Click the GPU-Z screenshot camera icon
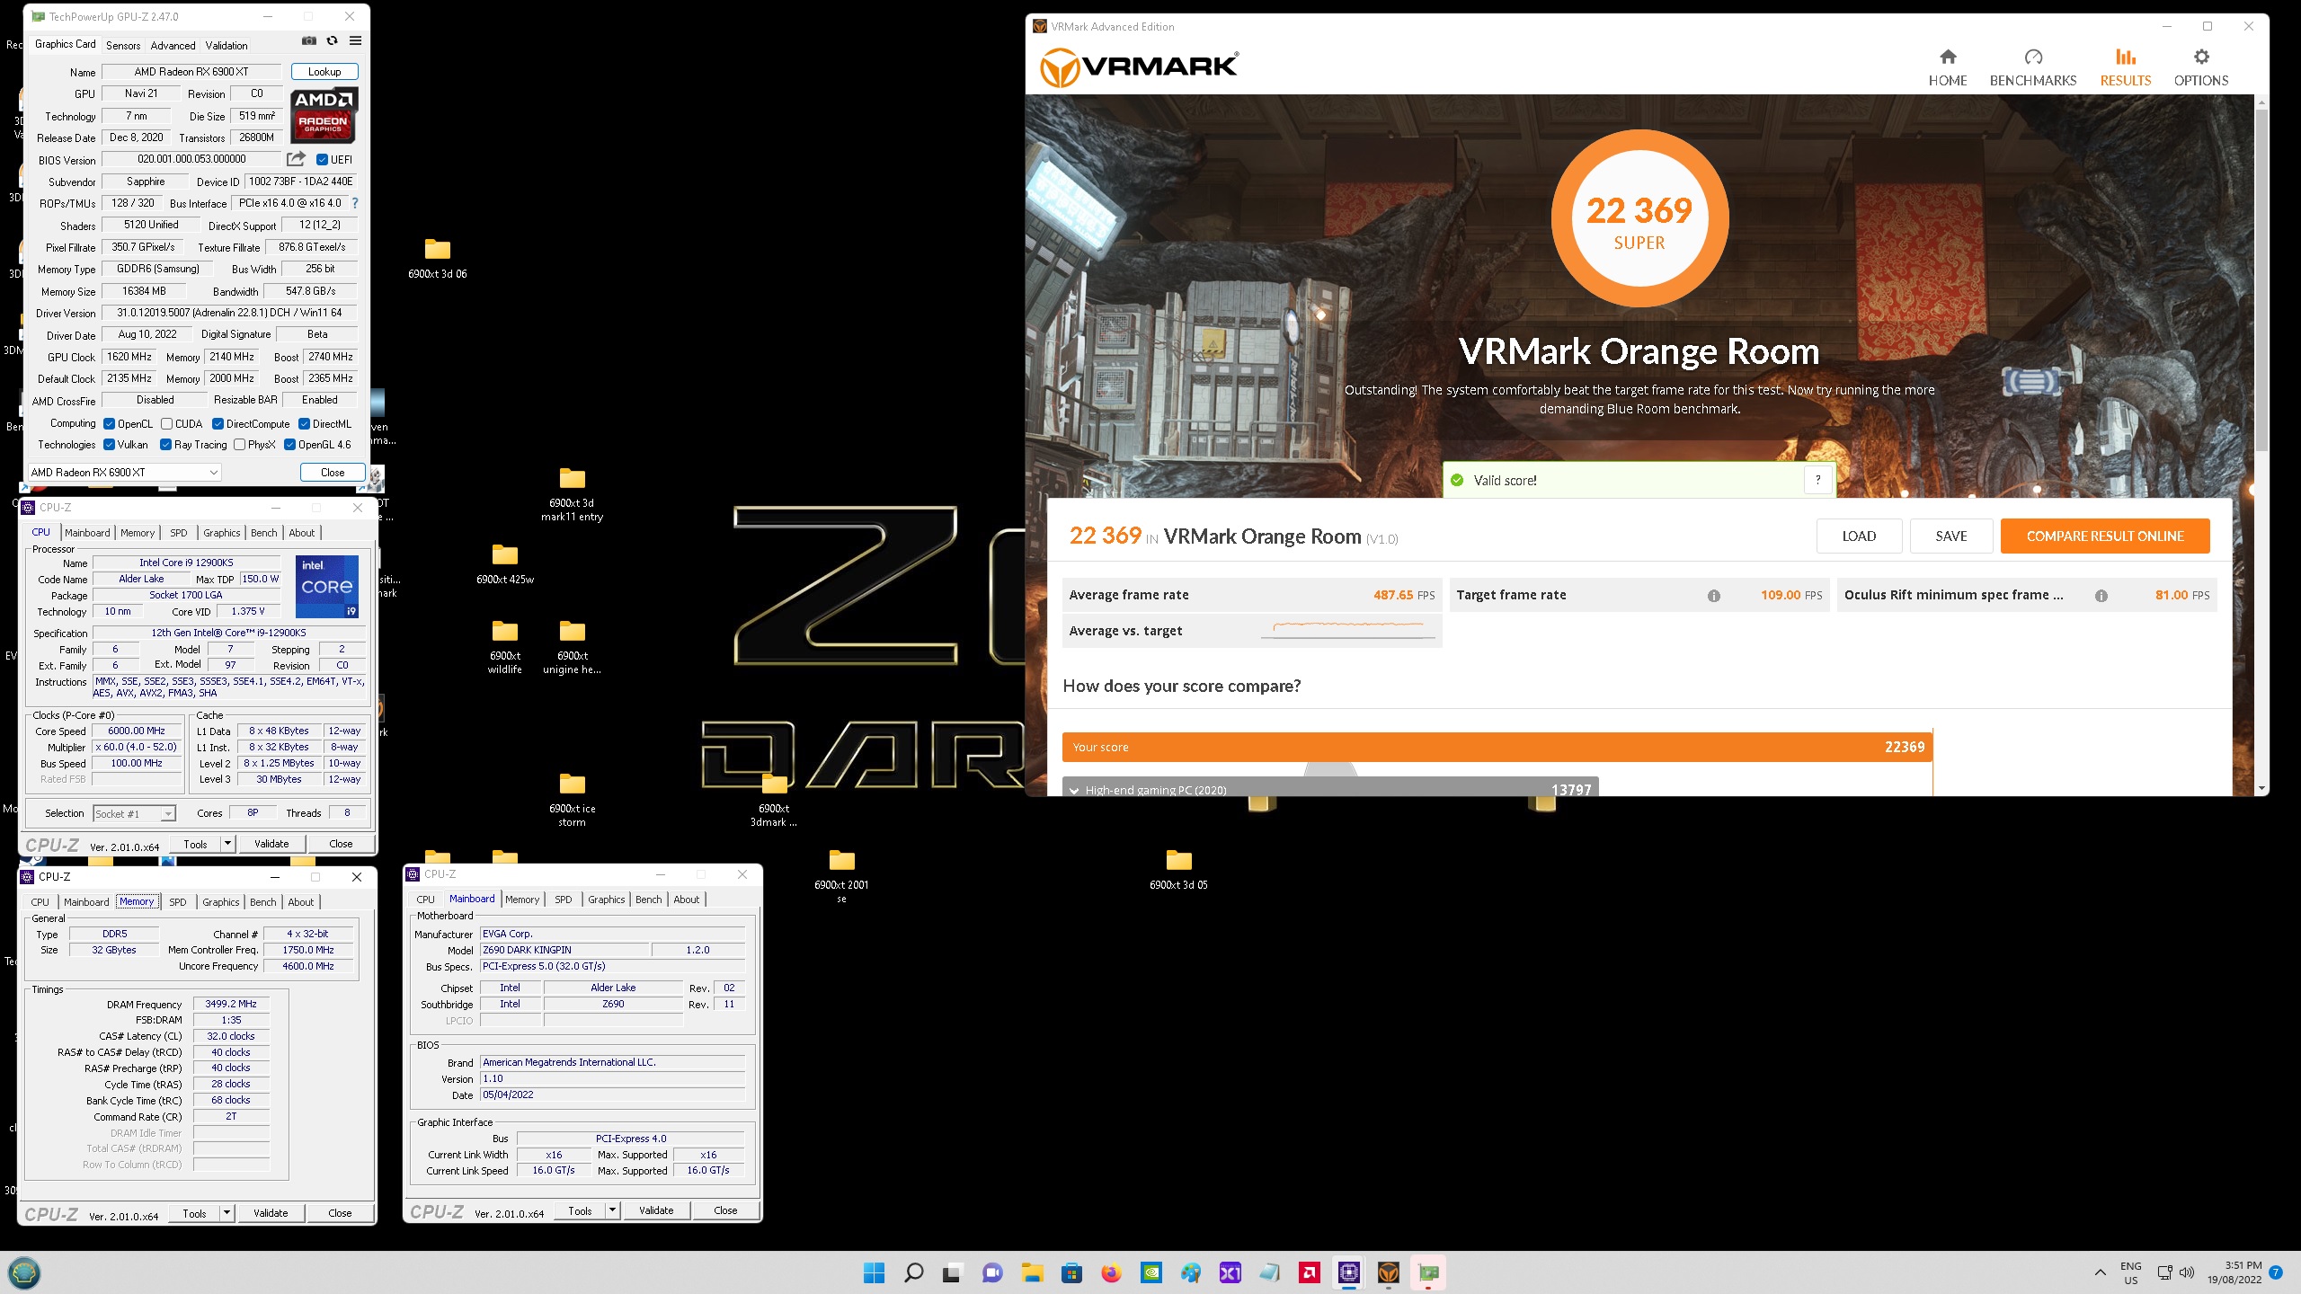The height and width of the screenshot is (1294, 2301). [308, 41]
